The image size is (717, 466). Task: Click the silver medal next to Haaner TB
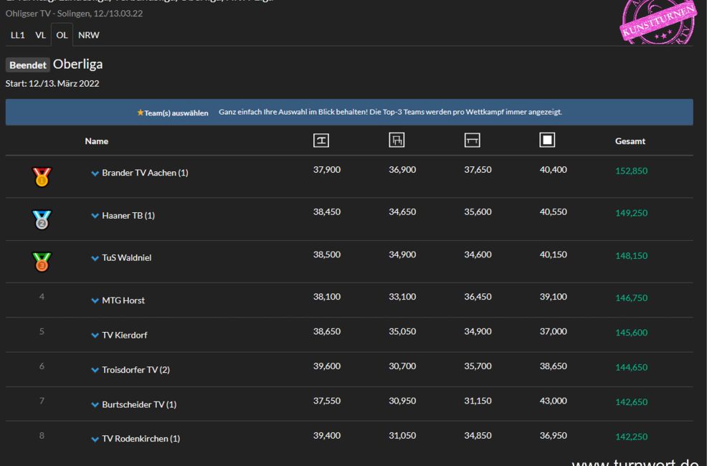(42, 219)
